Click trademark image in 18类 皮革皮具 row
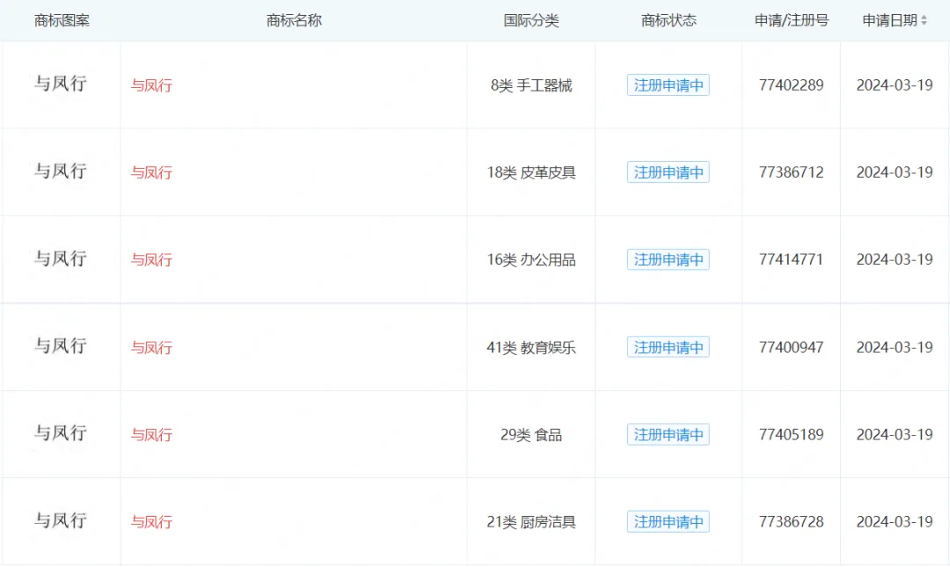950x567 pixels. [61, 171]
